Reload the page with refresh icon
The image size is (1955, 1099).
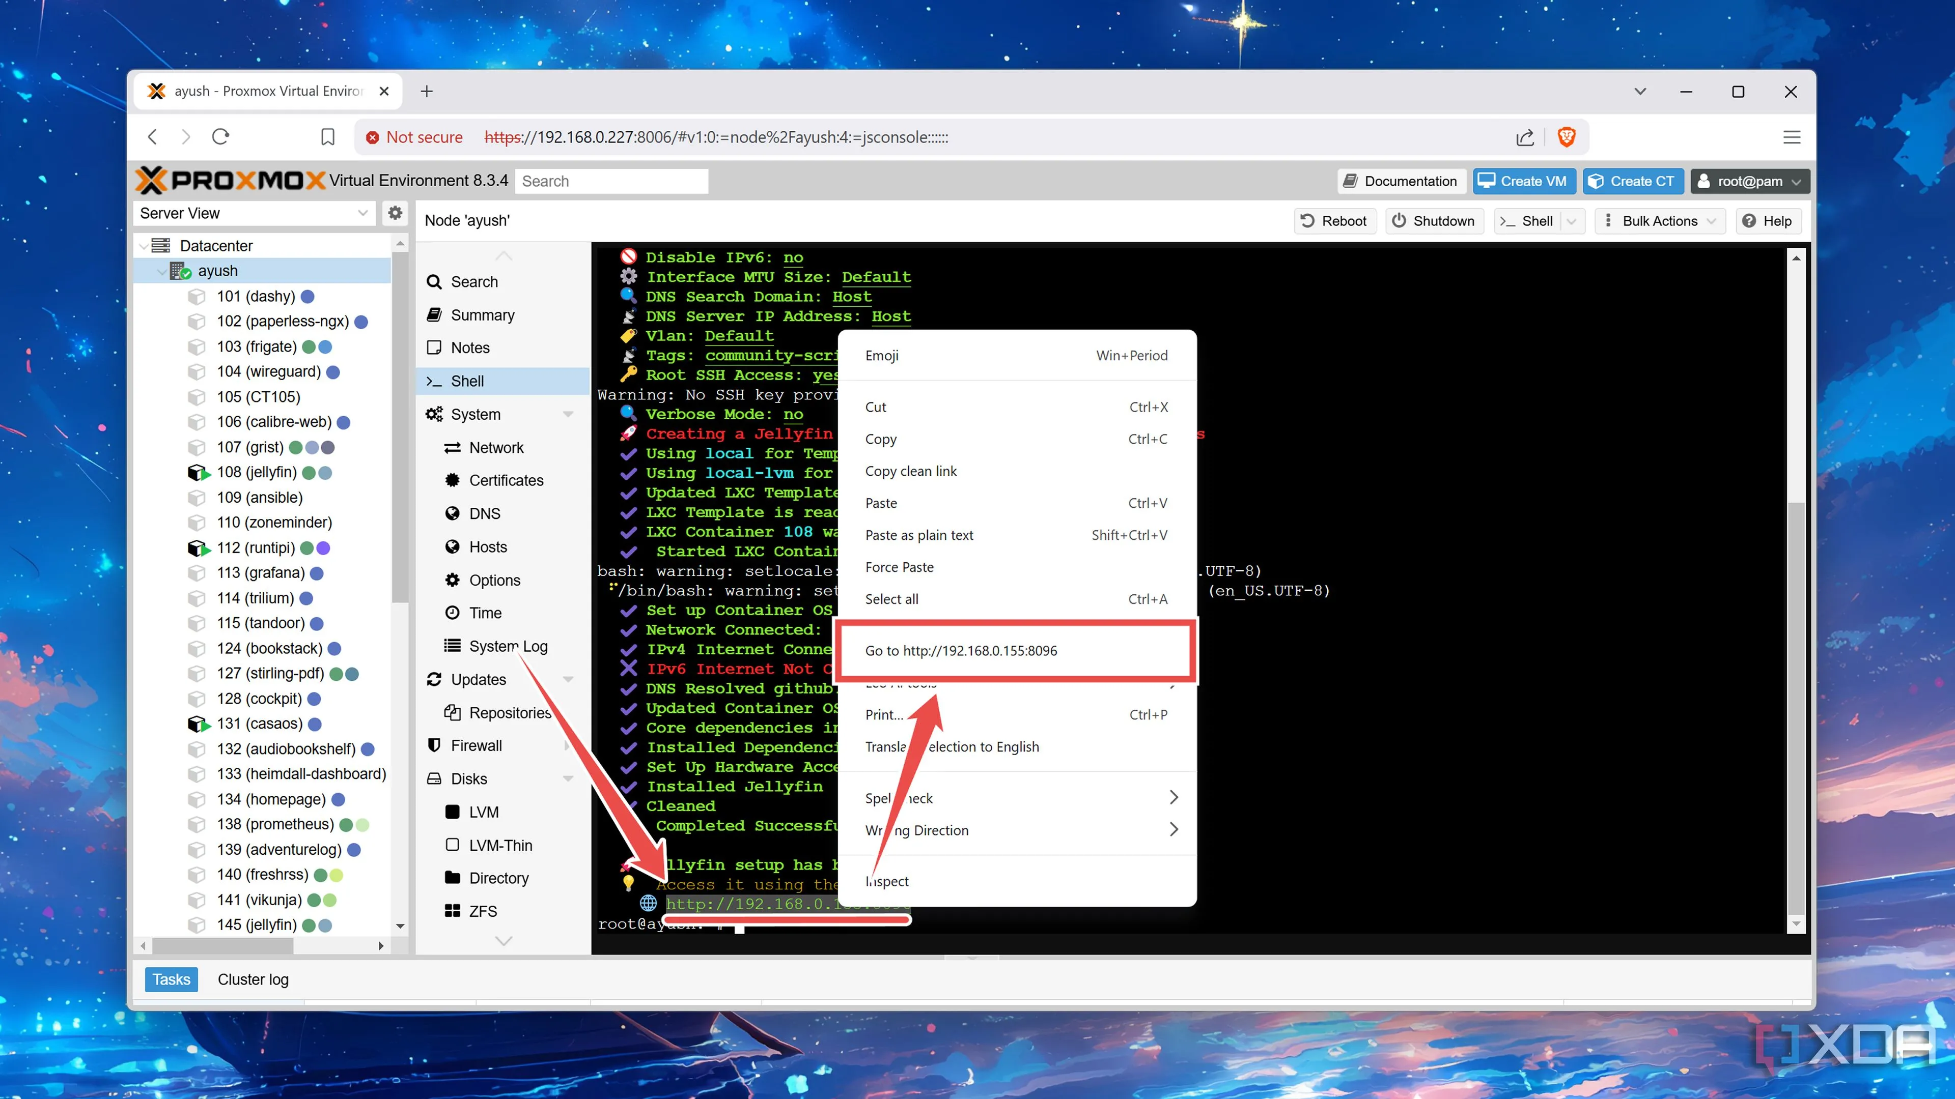221,137
